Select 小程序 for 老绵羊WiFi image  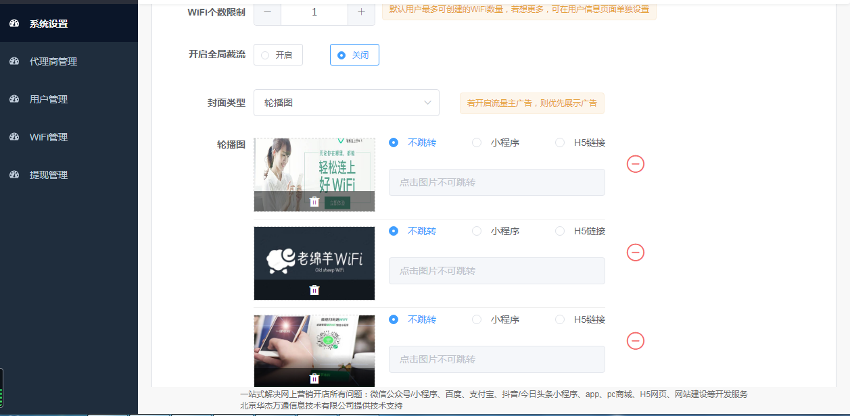(x=496, y=231)
